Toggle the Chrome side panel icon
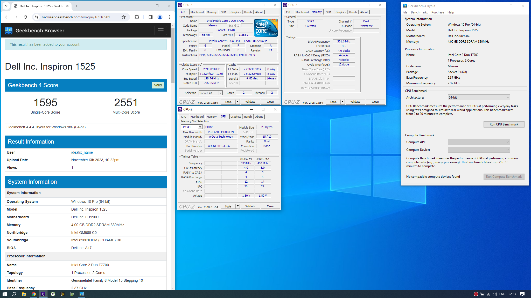The height and width of the screenshot is (298, 531). [151, 17]
